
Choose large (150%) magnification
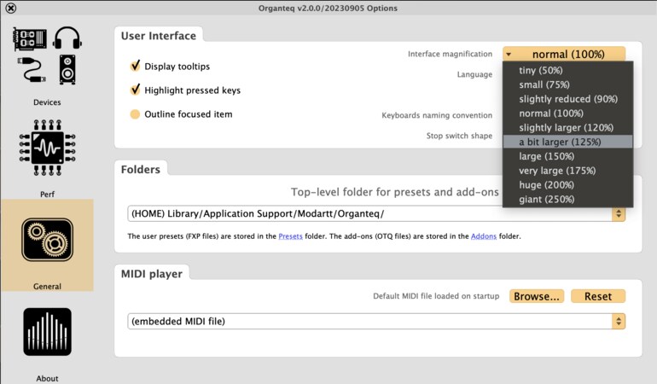567,156
